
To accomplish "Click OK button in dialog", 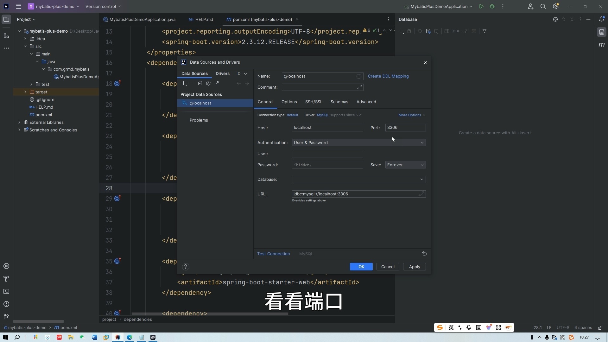I will 361,267.
